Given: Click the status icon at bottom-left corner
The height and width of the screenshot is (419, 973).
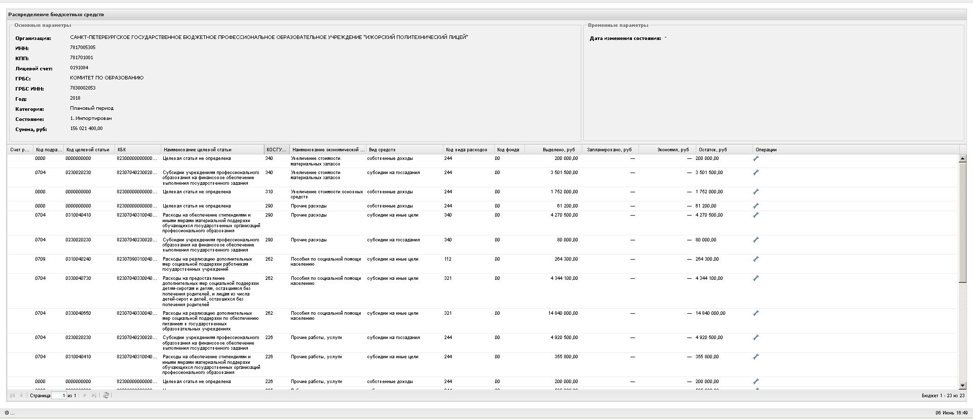Looking at the screenshot, I should click(7, 413).
